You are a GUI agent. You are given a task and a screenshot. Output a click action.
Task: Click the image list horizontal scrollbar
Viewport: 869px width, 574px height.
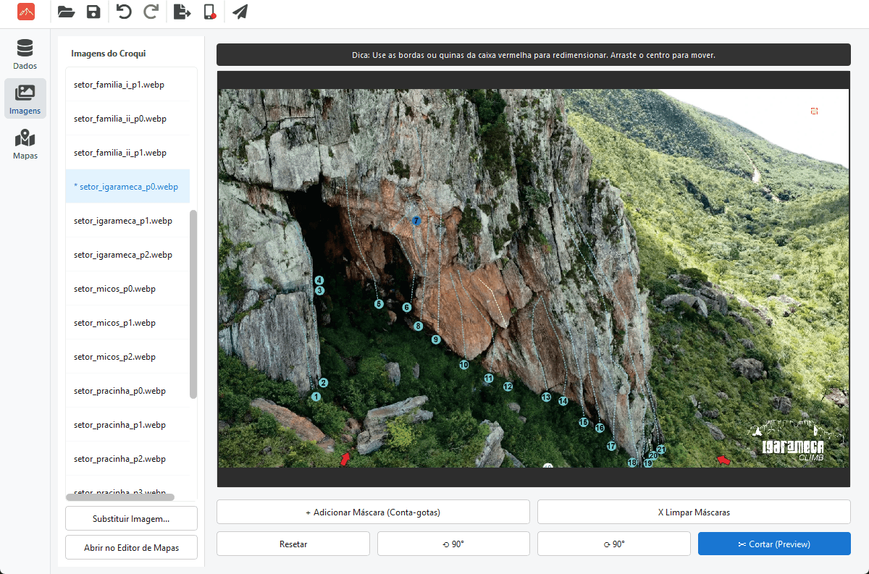tap(120, 497)
